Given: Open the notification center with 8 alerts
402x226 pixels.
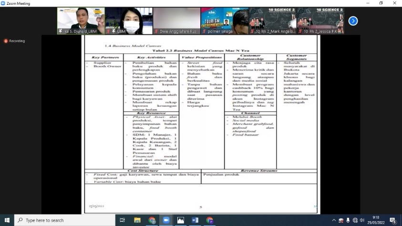Looking at the screenshot, I should 393,220.
